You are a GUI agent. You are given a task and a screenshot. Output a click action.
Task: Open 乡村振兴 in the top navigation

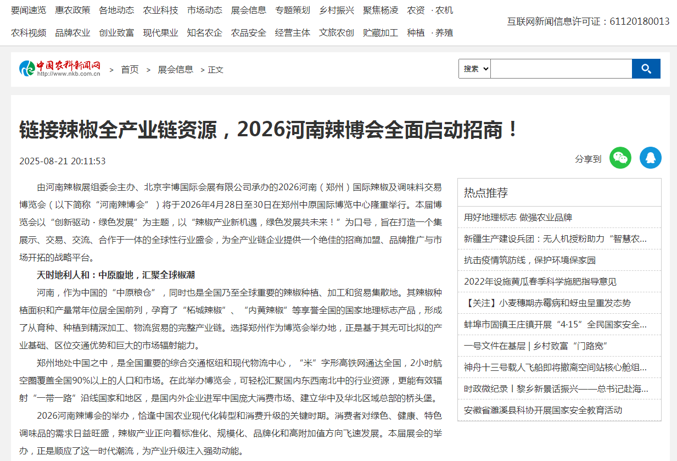[x=337, y=10]
